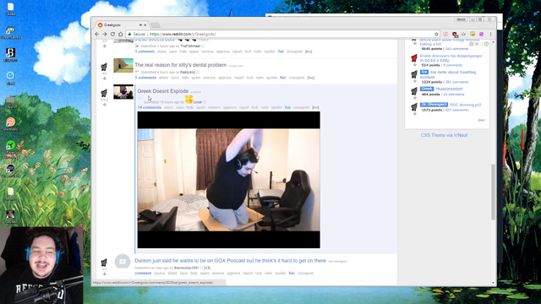Click 'flair' under Greek Doesnt Explode
Screen dimensions: 541x304
click(287, 107)
